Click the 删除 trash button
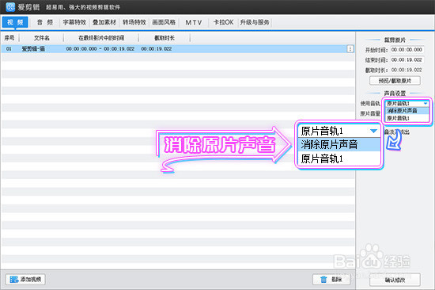The image size is (435, 290). [x=331, y=280]
